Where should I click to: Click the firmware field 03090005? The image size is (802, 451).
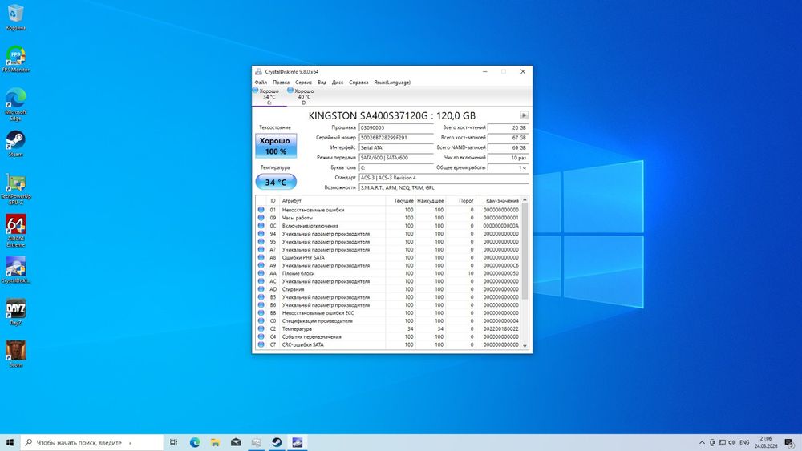pos(396,127)
